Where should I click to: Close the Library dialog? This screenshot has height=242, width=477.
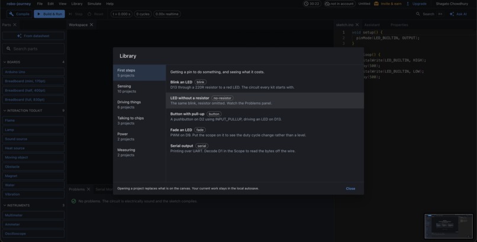pyautogui.click(x=350, y=189)
